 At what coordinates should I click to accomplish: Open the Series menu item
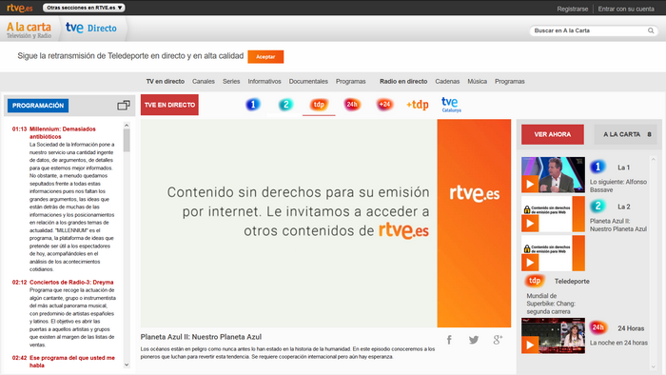click(x=231, y=81)
